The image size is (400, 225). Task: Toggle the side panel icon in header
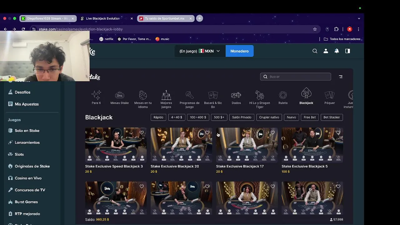tap(347, 51)
